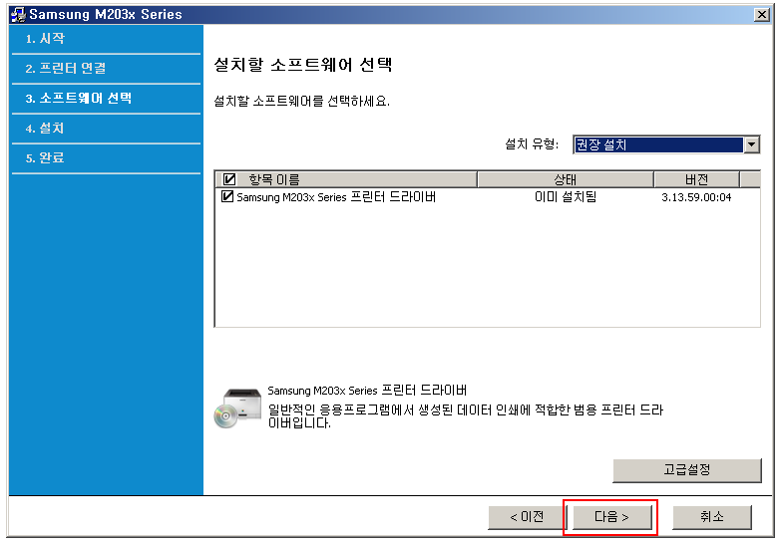Go to step 4. 설치
The width and height of the screenshot is (781, 545).
45,128
